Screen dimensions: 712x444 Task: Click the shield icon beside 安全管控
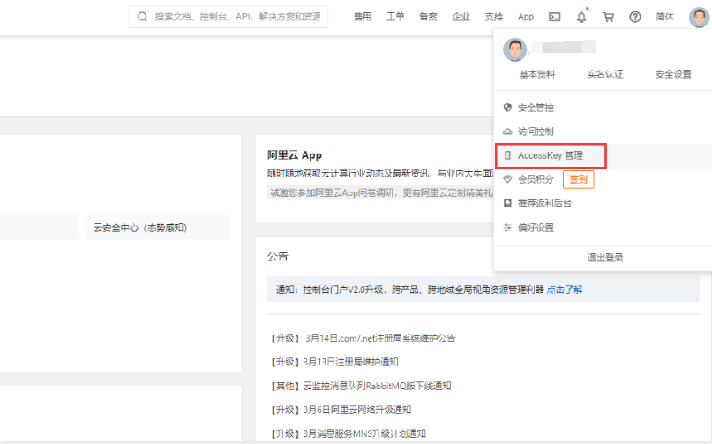[507, 108]
